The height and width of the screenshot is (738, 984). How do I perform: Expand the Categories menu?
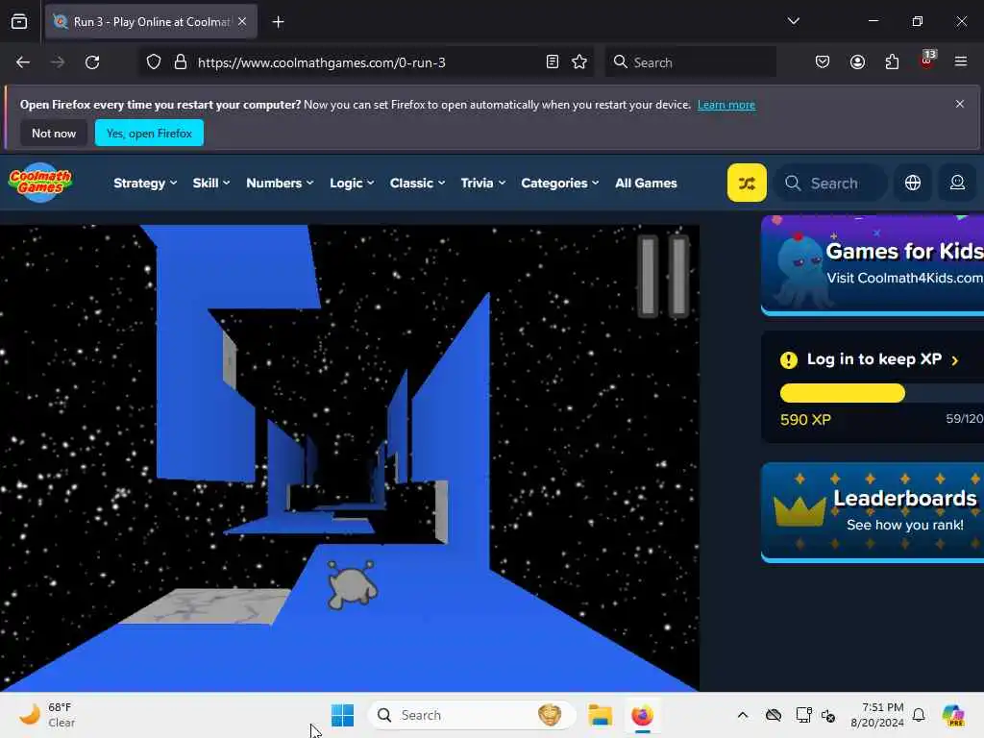(560, 183)
